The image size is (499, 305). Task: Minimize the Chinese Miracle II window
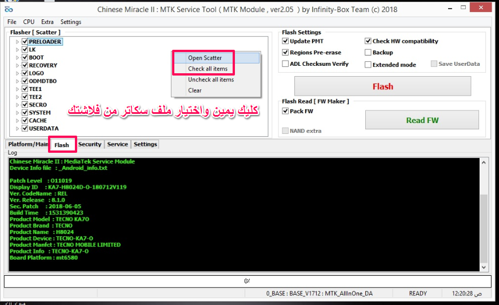[450, 8]
